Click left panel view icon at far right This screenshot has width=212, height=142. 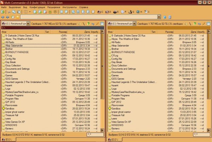pyautogui.click(x=102, y=24)
